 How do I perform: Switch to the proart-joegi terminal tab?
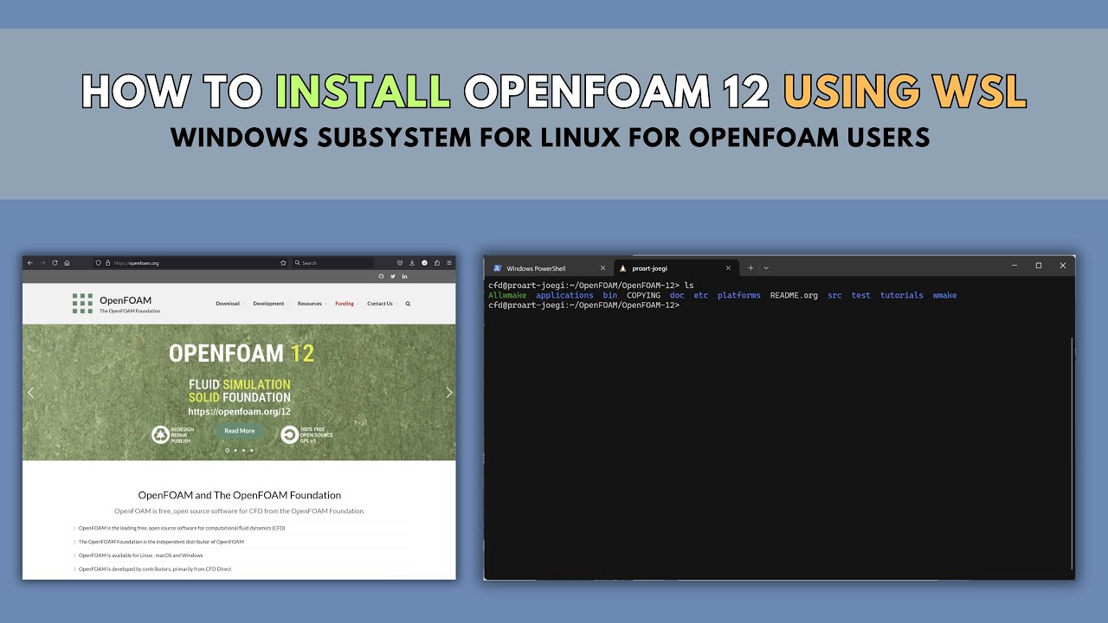point(676,268)
